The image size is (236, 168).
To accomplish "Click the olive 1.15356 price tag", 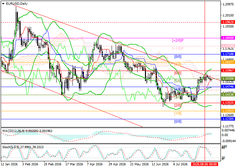I will coord(228,78).
